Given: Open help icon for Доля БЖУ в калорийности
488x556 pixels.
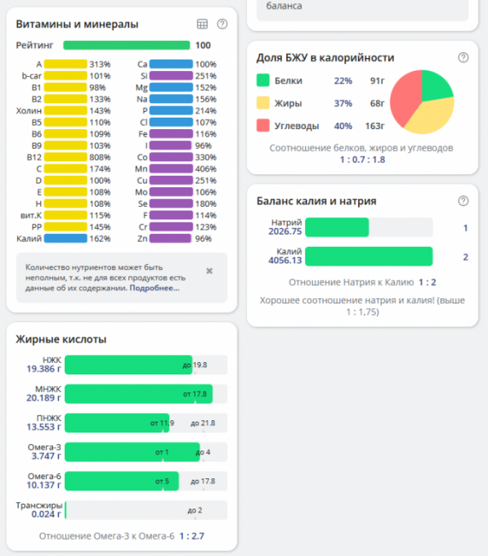Looking at the screenshot, I should (463, 57).
